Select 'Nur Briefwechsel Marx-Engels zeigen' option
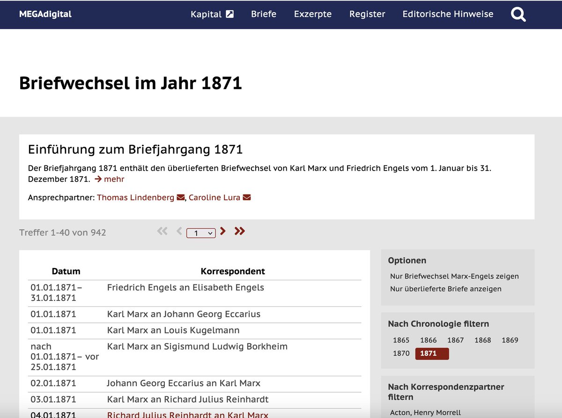Screen dimensions: 562x418 click(x=454, y=276)
